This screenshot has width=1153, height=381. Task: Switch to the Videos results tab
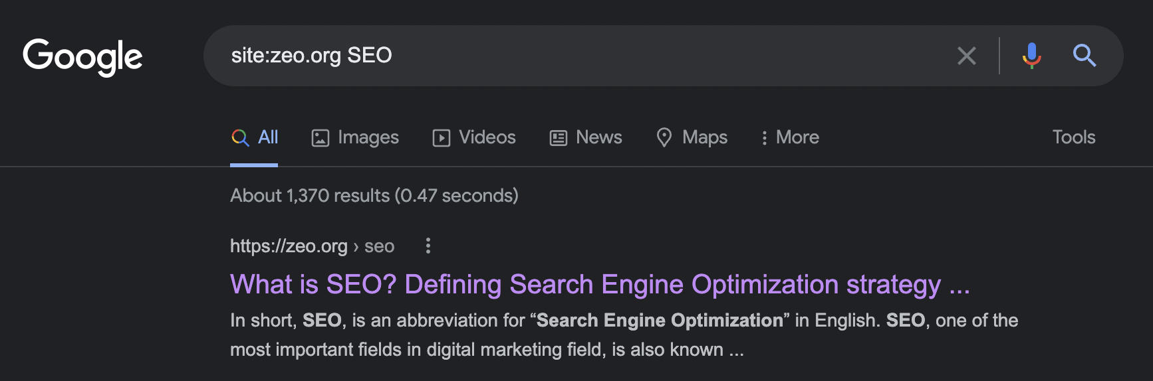[474, 137]
